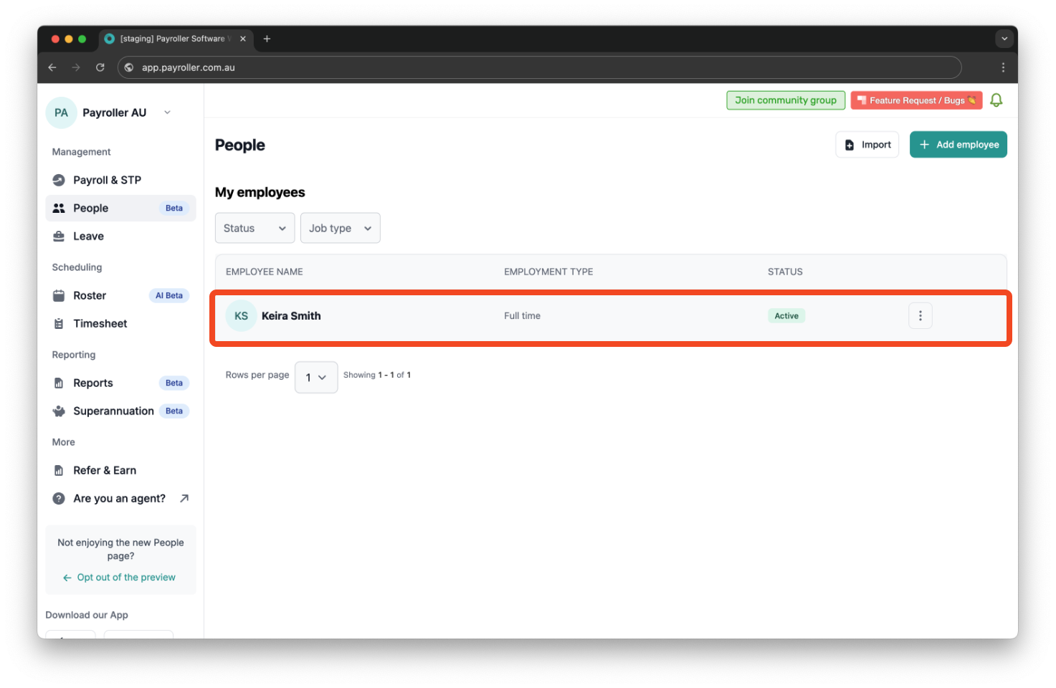The image size is (1056, 688).
Task: Select the Reports document icon
Action: pyautogui.click(x=60, y=383)
